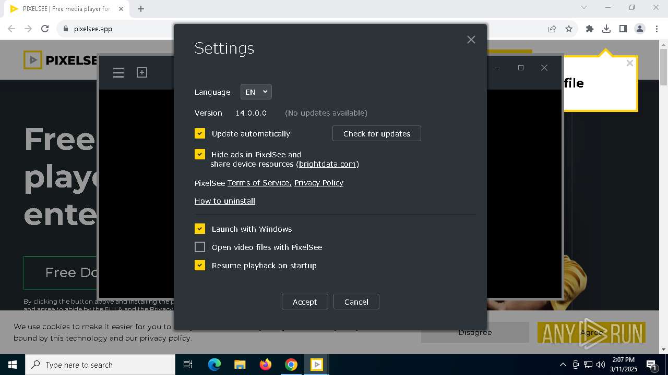
Task: Close the PIXELSEE browser tab
Action: point(121,8)
